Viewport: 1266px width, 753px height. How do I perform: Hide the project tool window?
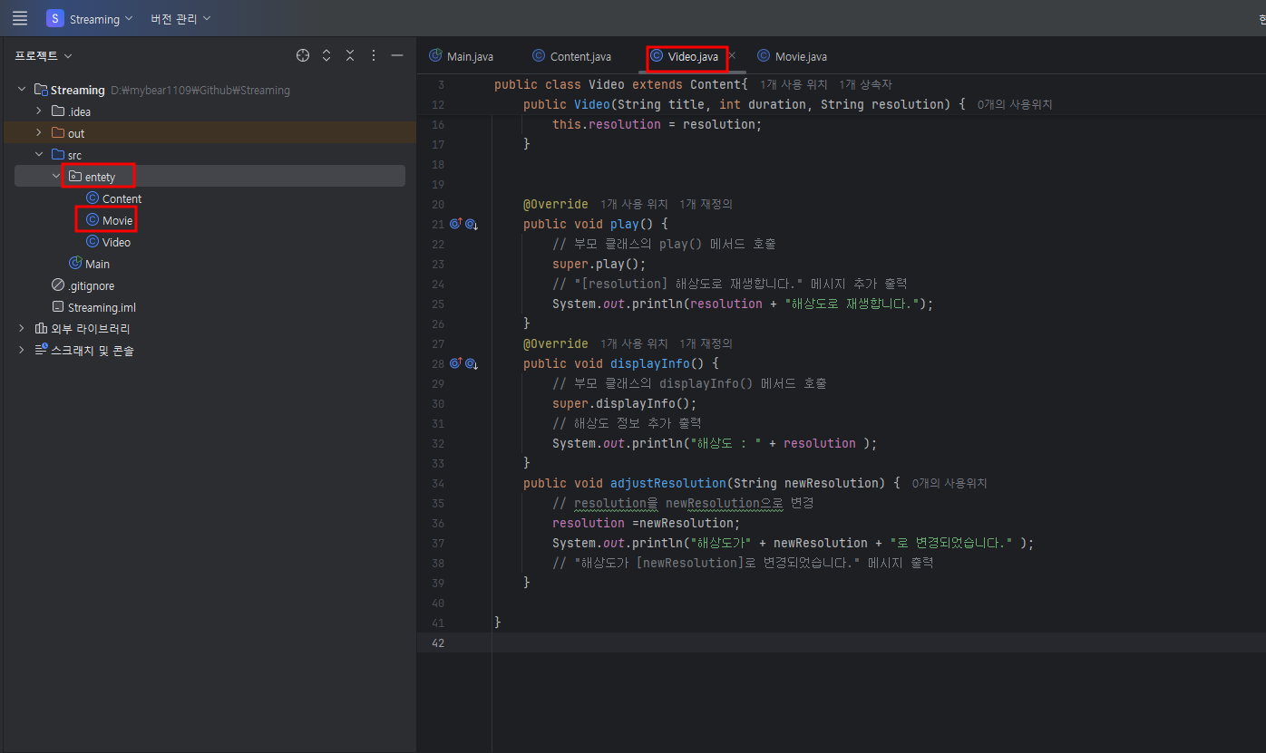pos(397,56)
